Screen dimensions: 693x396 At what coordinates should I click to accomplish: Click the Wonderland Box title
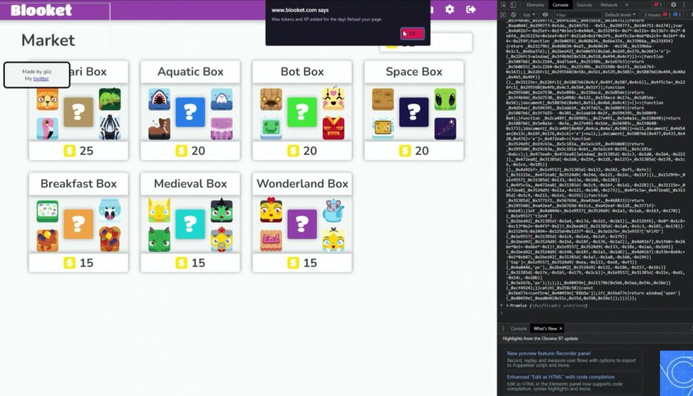point(303,183)
